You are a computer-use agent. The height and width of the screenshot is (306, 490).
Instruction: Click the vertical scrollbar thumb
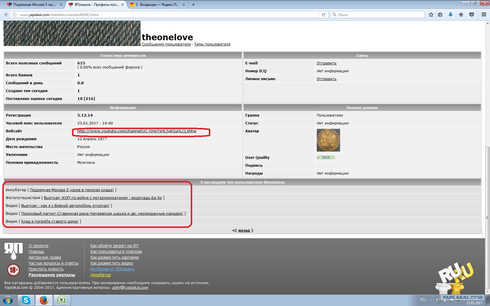click(487, 217)
